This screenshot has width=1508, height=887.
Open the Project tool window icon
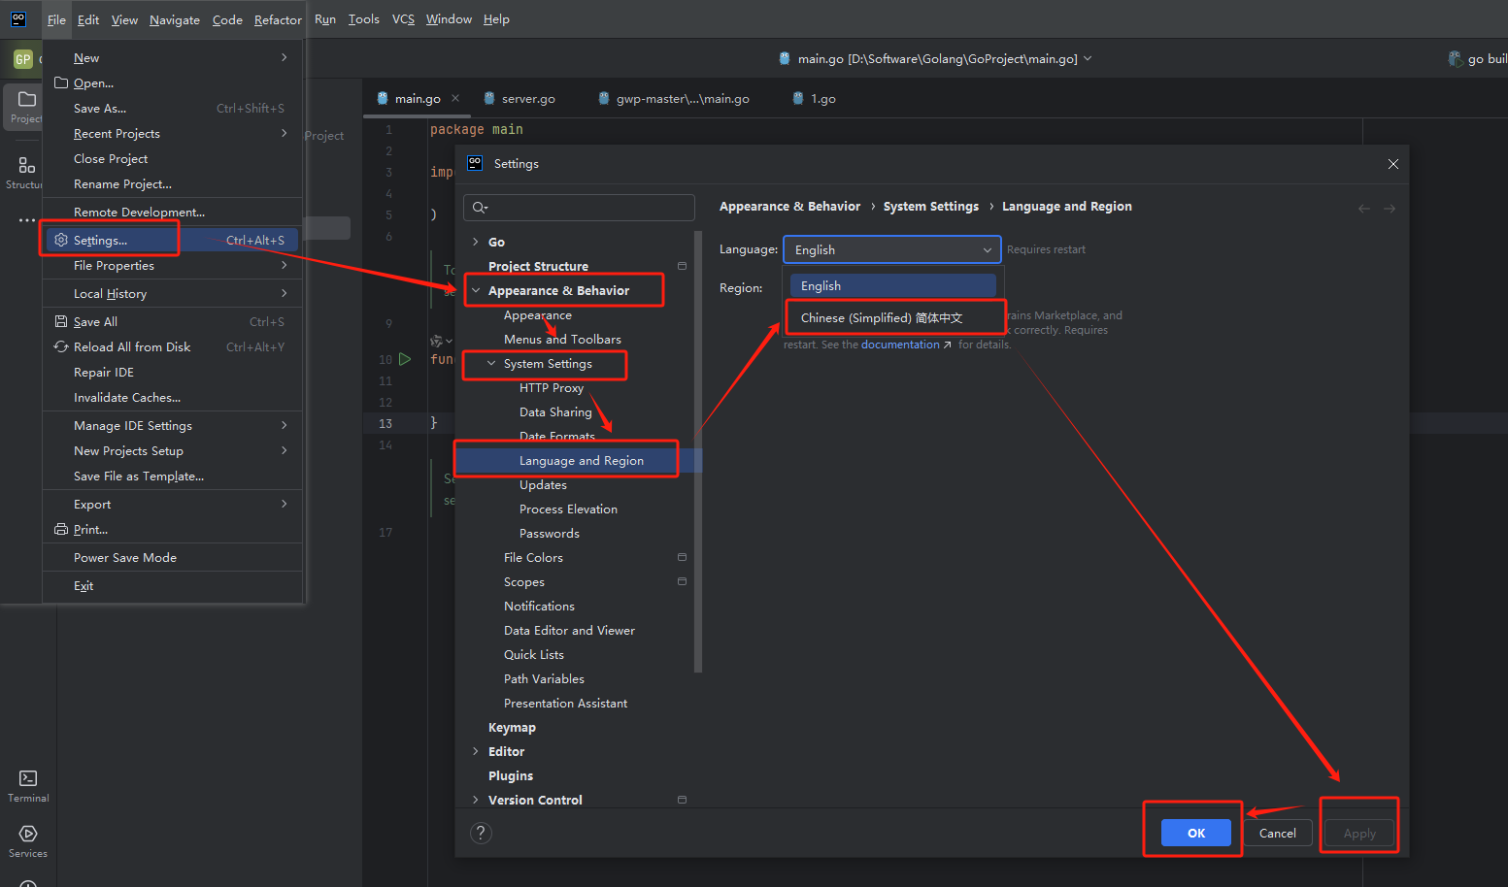[26, 100]
